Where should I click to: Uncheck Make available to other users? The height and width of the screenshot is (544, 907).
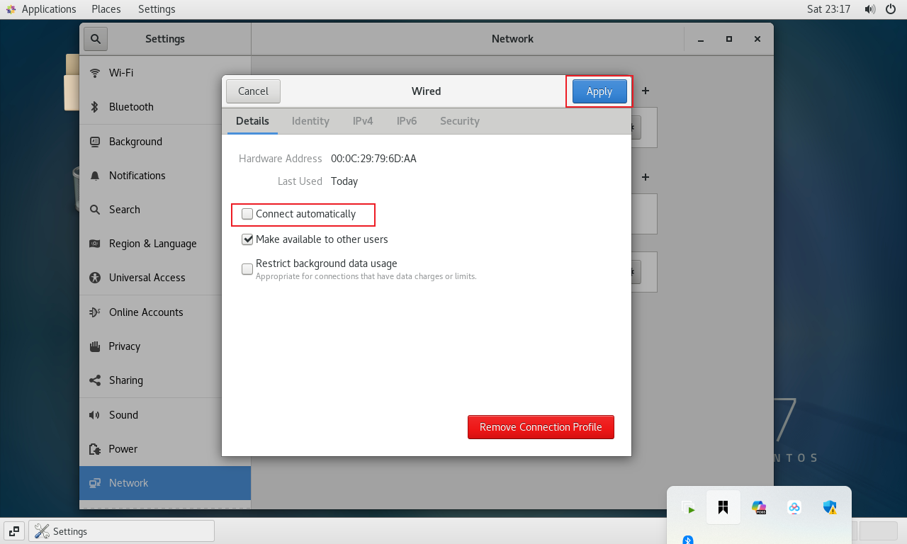(x=247, y=239)
